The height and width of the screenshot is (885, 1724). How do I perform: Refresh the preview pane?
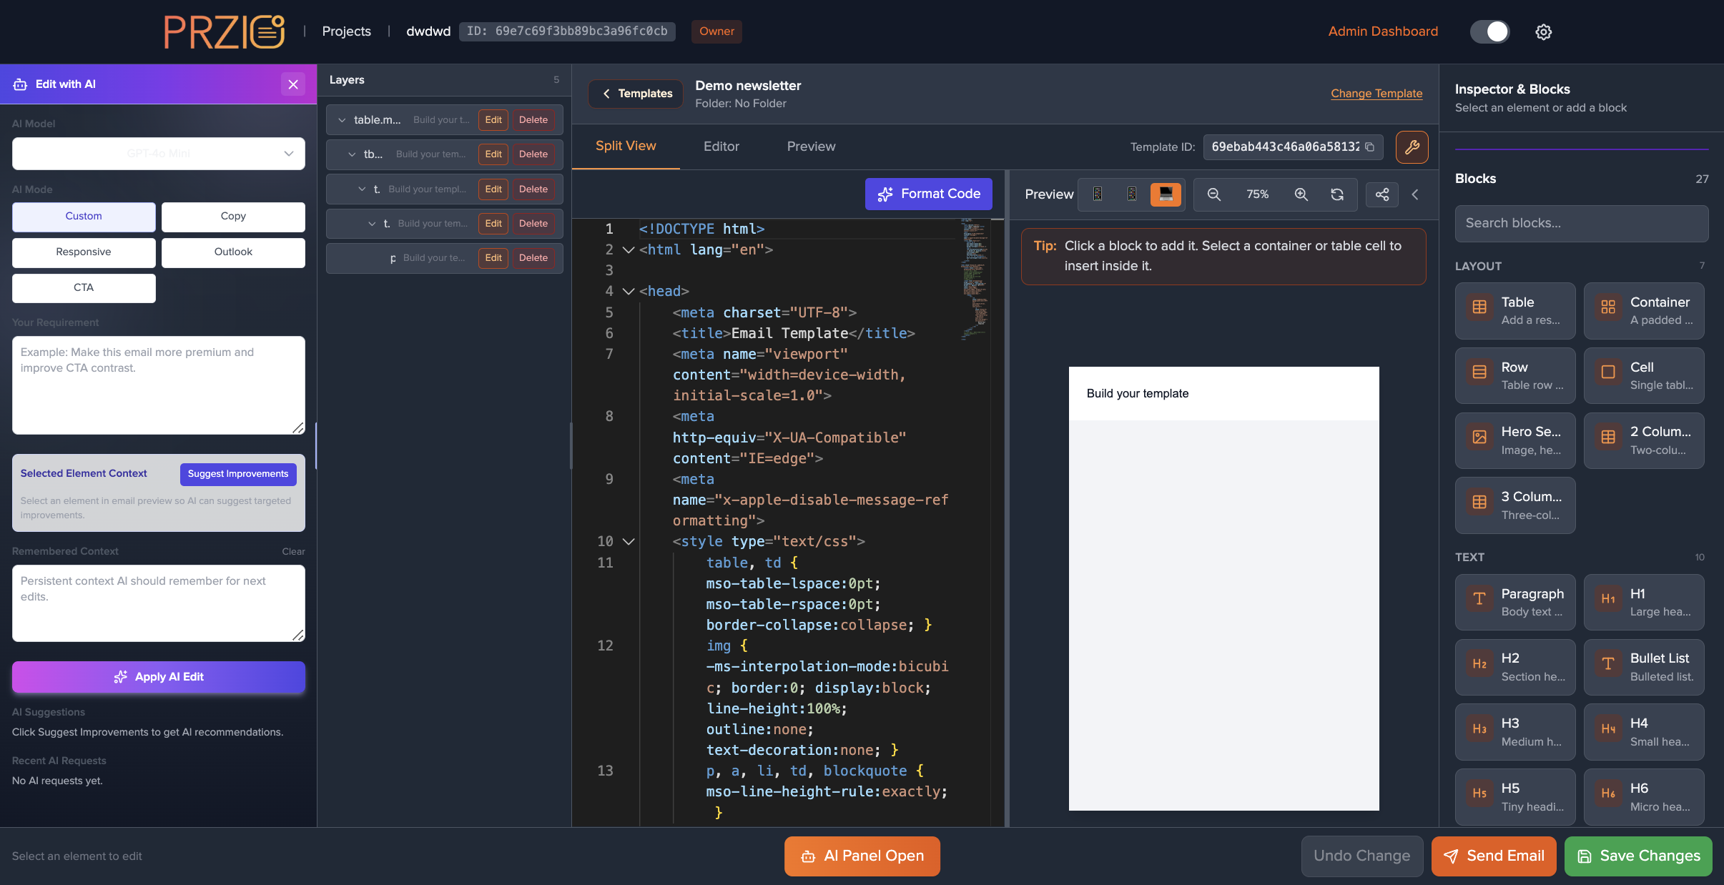(x=1337, y=194)
